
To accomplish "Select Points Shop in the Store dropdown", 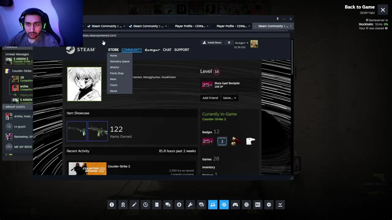I will pyautogui.click(x=117, y=73).
